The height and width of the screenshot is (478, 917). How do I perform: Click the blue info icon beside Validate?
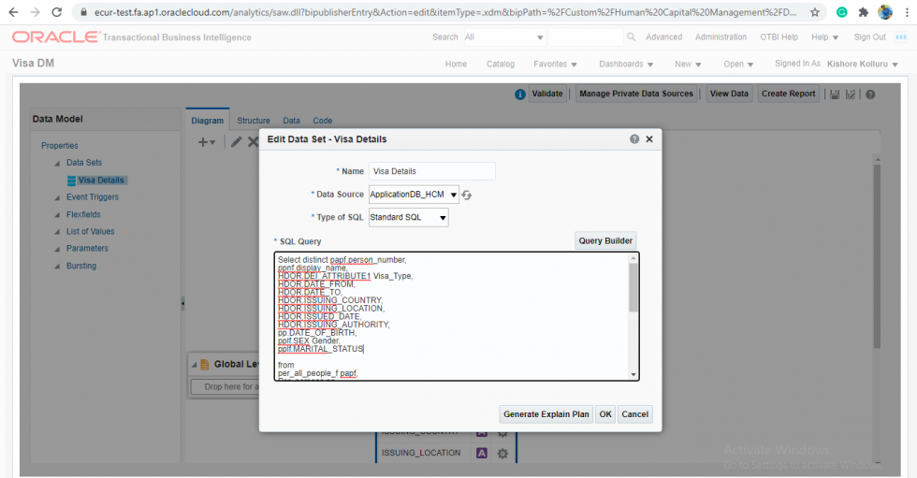(520, 94)
